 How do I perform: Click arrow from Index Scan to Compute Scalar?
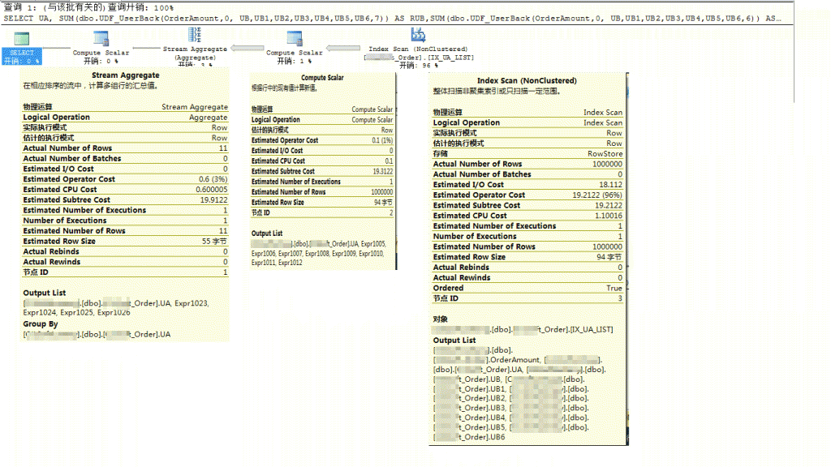(343, 48)
